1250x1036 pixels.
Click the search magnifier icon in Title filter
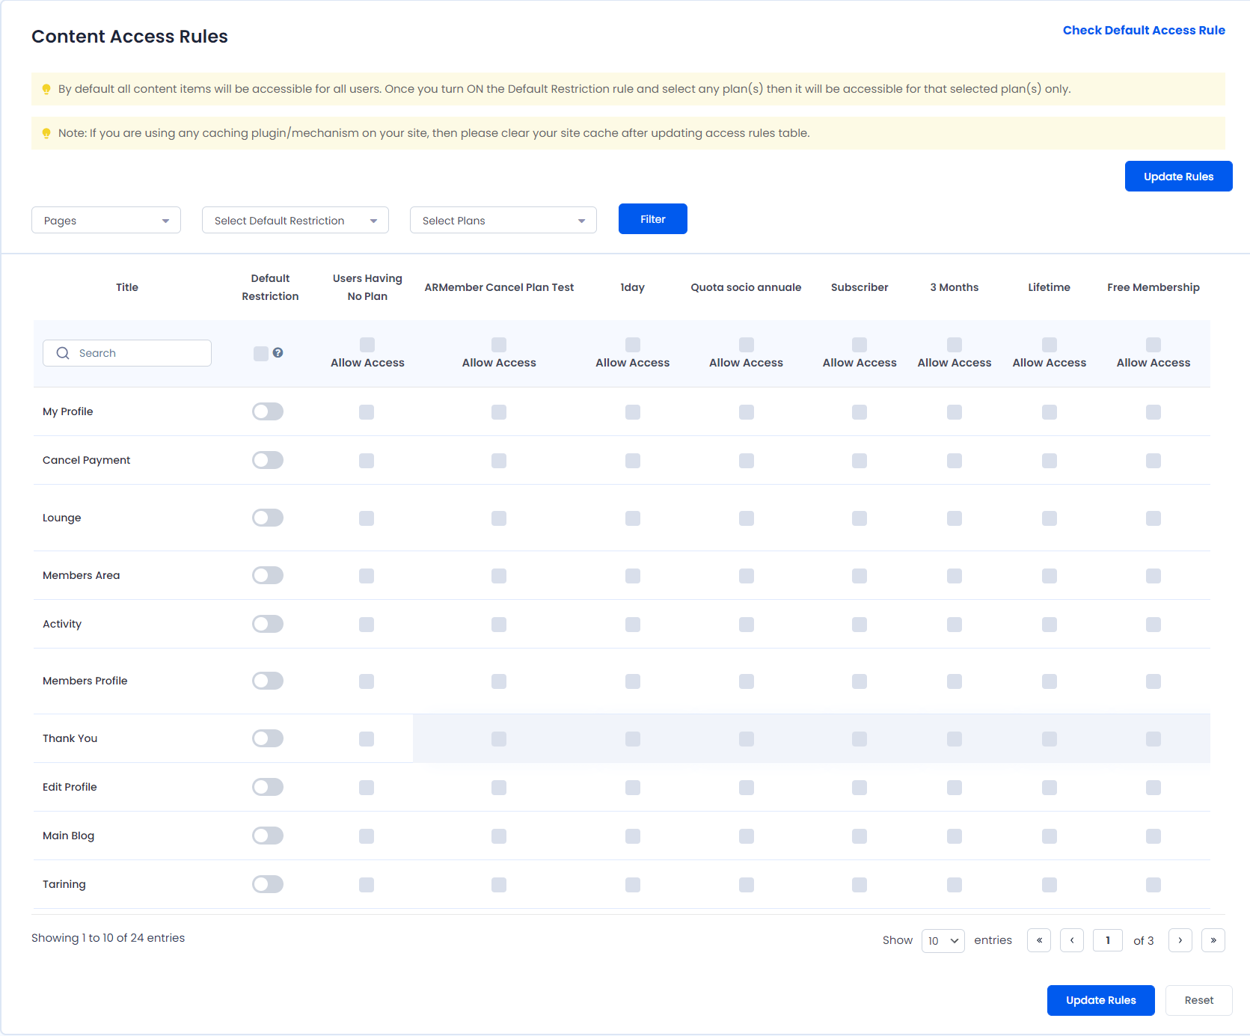click(x=63, y=353)
